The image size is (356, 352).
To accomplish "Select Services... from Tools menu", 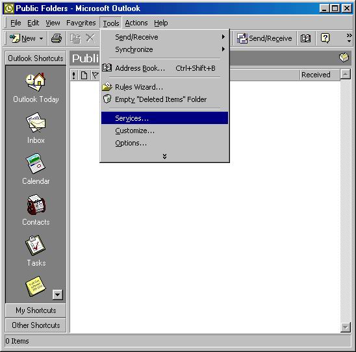I will point(164,118).
